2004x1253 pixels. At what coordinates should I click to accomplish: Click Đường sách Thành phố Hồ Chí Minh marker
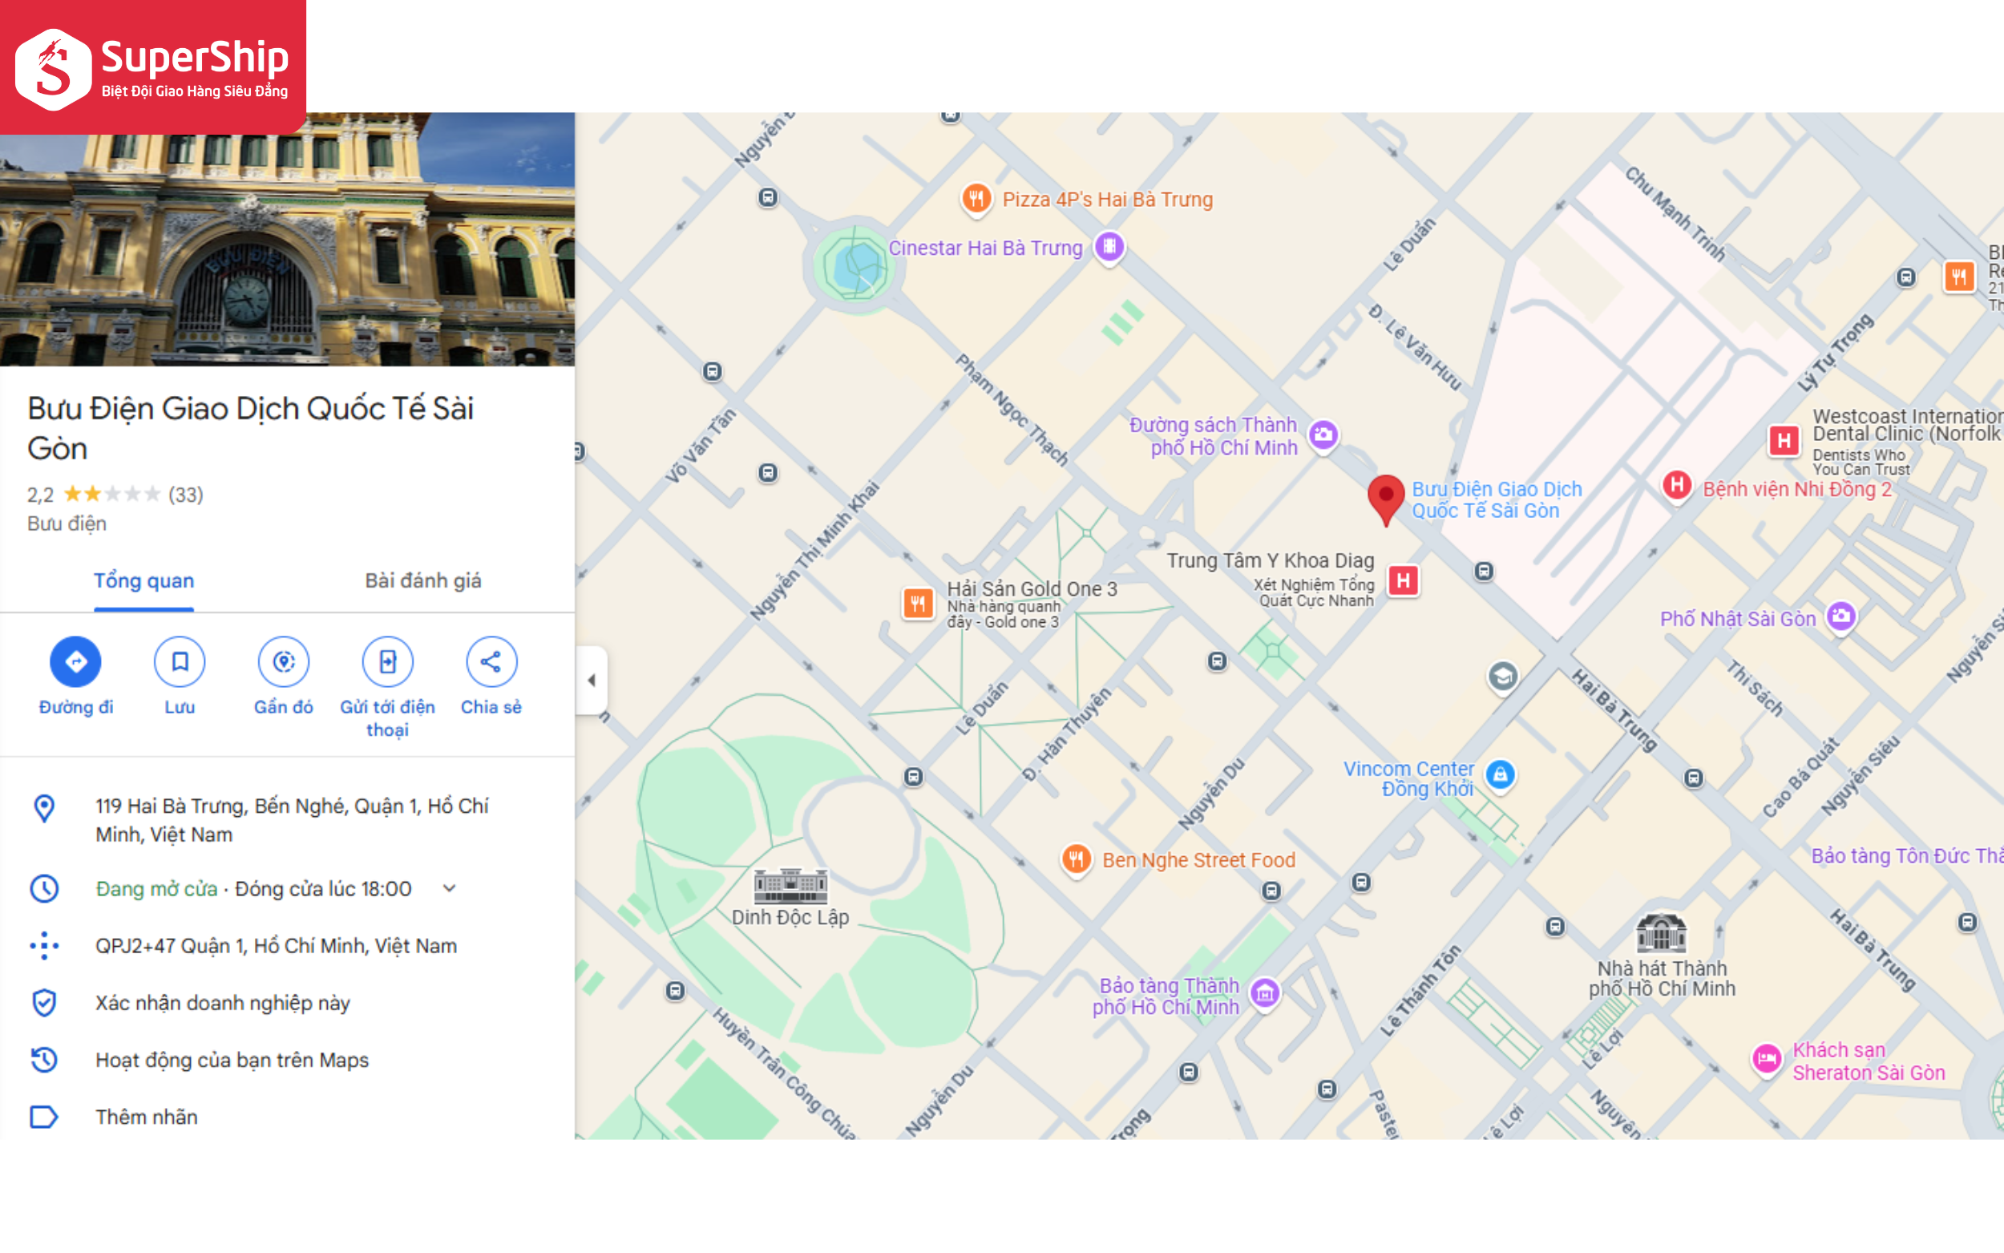[1324, 435]
